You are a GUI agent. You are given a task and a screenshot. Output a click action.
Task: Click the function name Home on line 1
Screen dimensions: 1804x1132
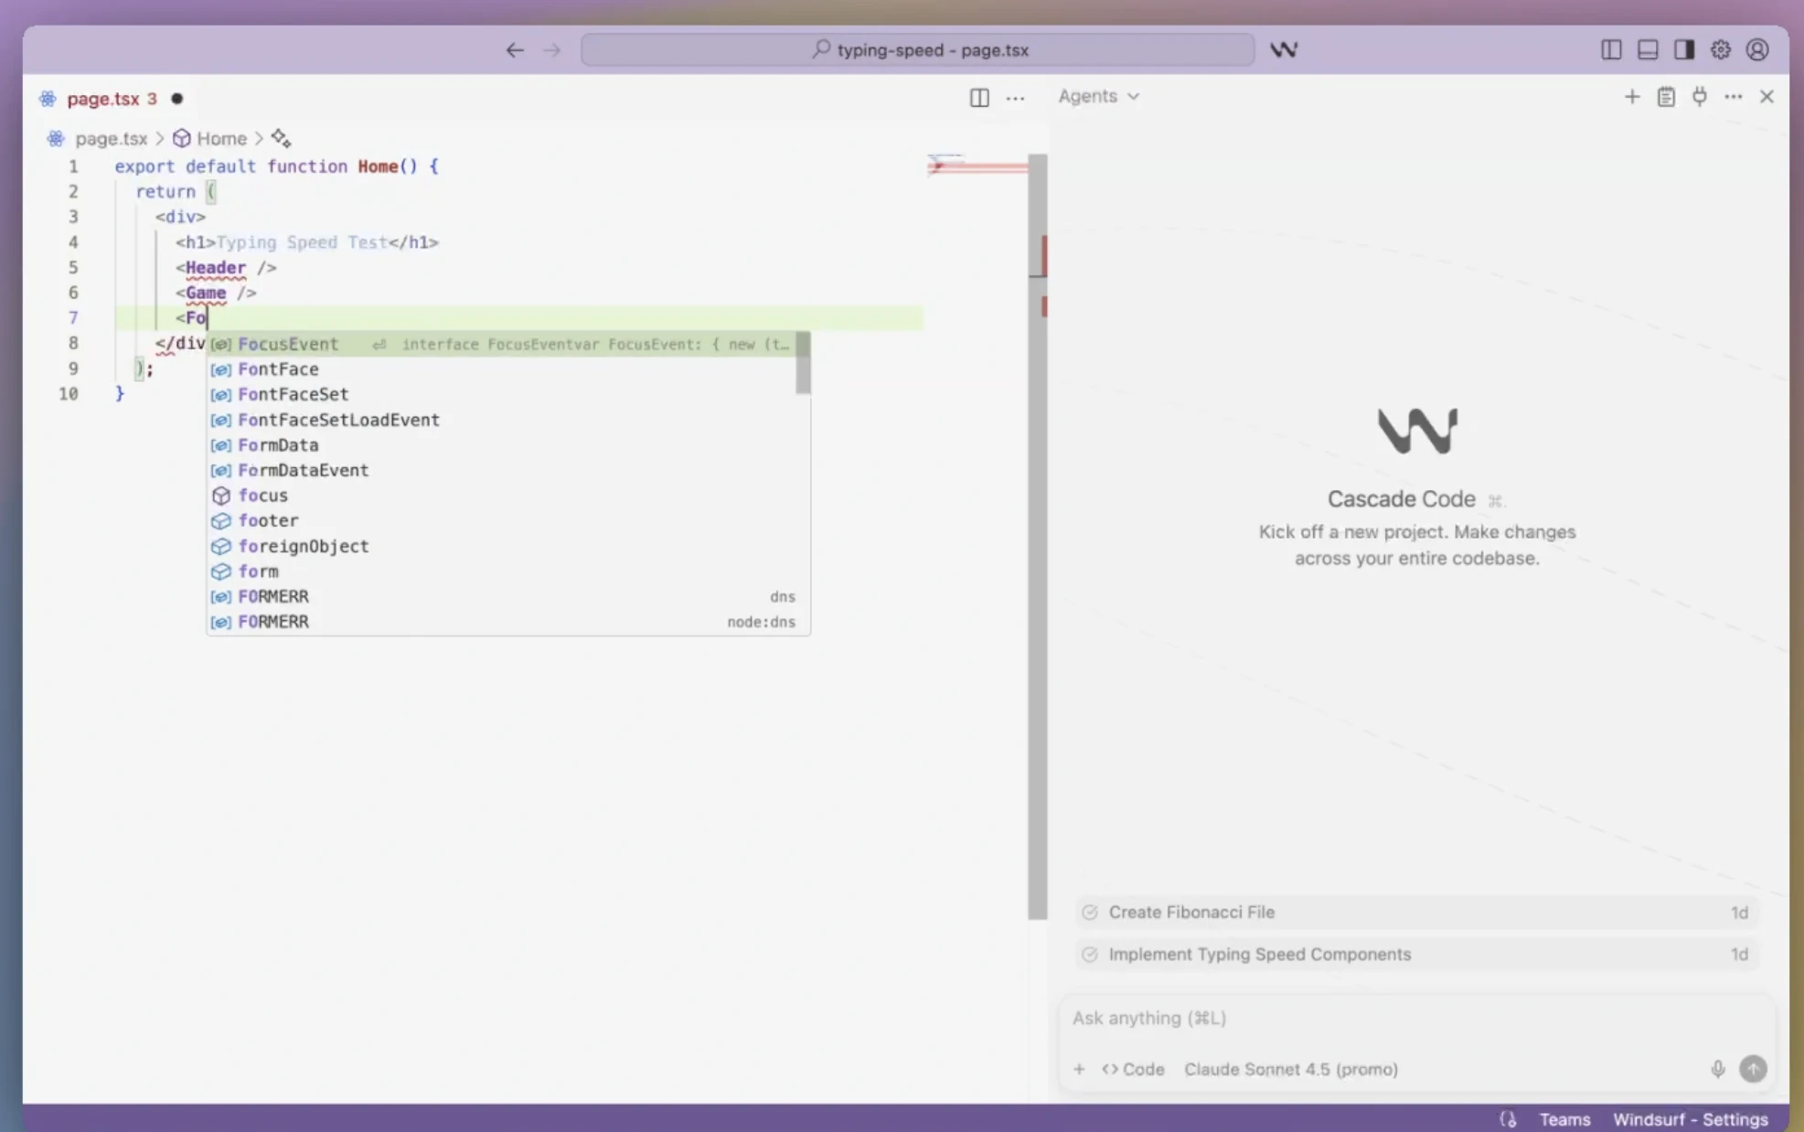(378, 166)
